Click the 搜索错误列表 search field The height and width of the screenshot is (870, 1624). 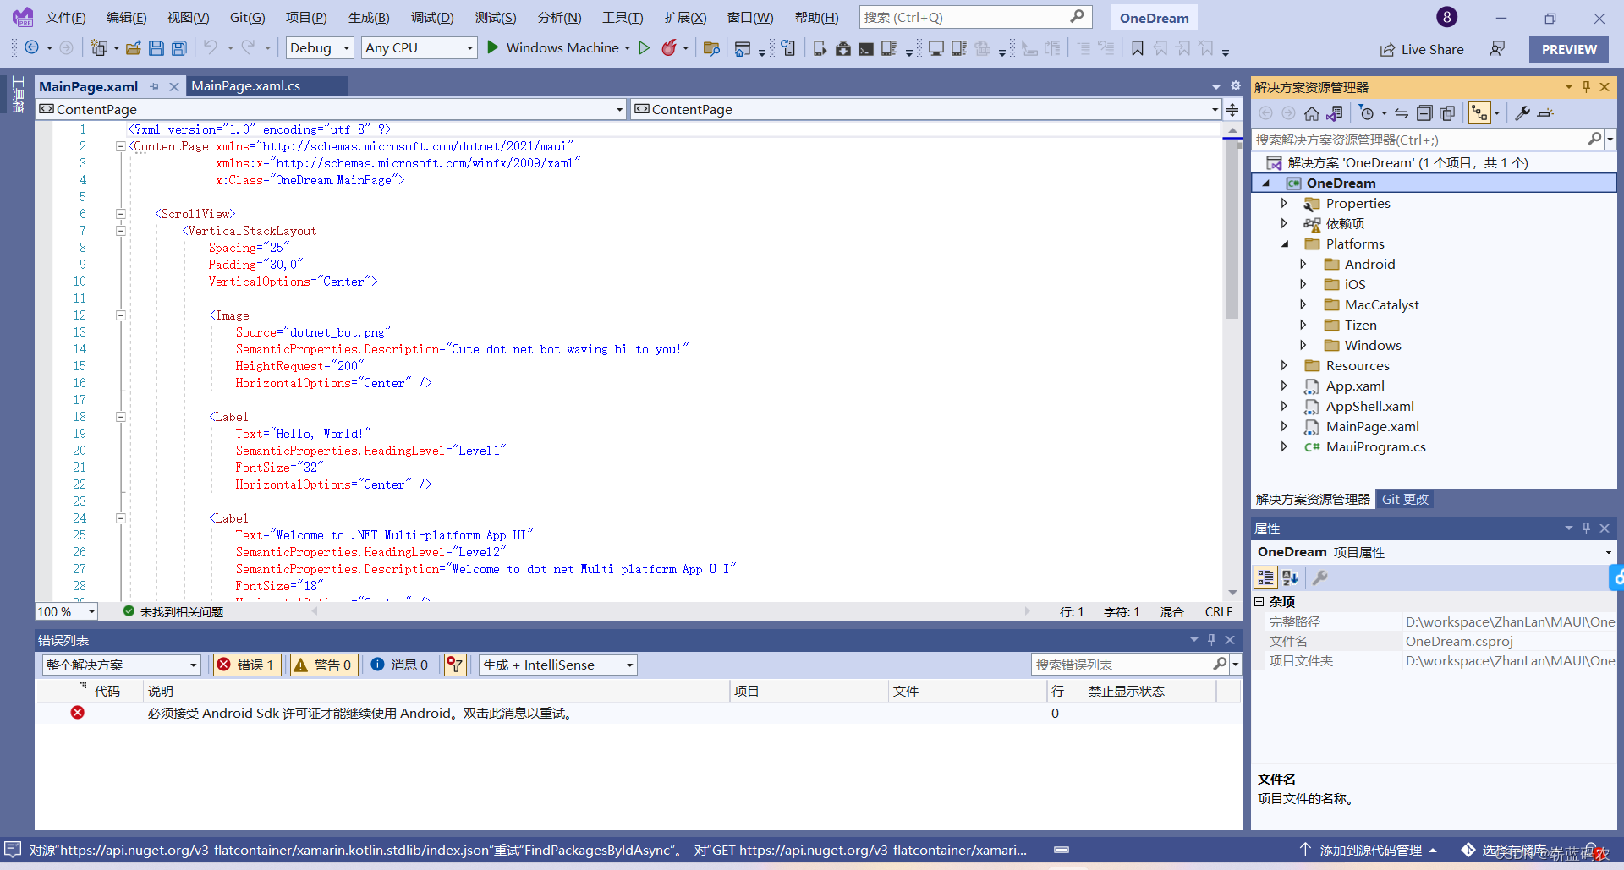click(x=1128, y=665)
